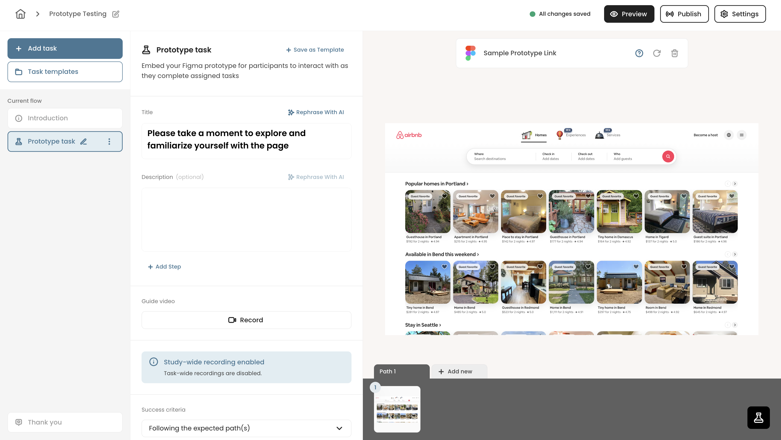Open the Airbnb hamburger menu
This screenshot has width=781, height=440.
pos(741,135)
